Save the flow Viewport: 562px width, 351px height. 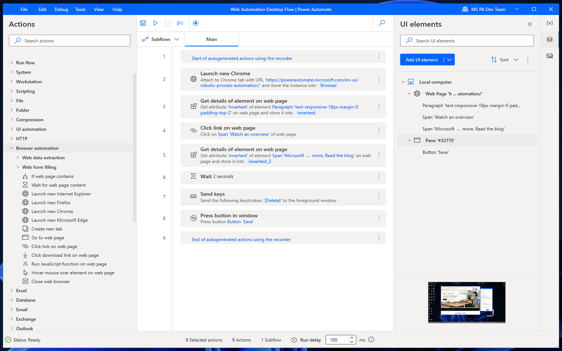click(x=143, y=23)
